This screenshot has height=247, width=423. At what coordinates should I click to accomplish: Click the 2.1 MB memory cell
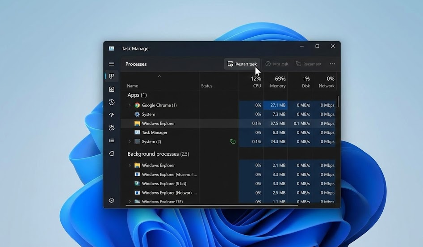click(276, 165)
